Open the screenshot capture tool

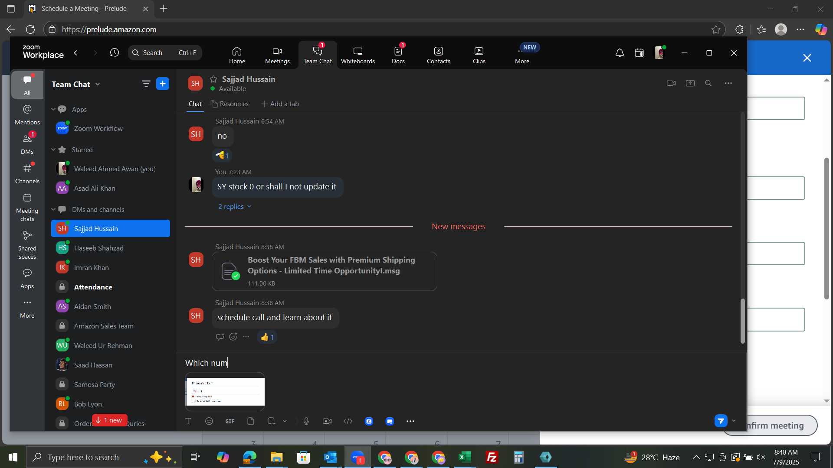[272, 421]
